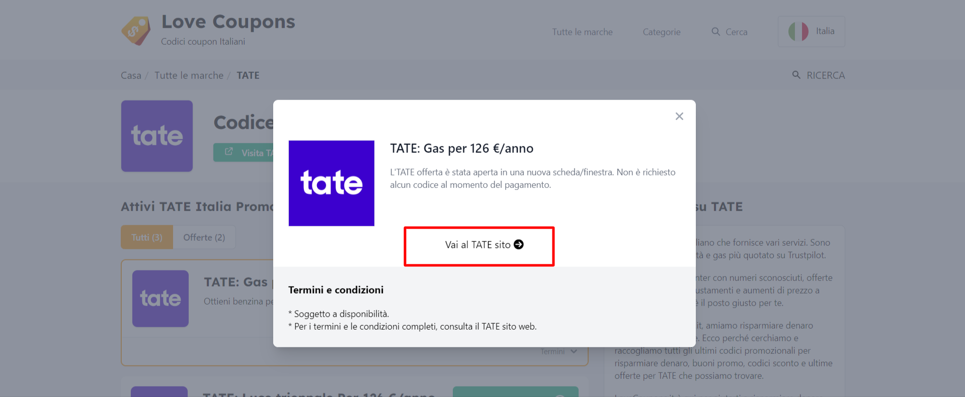This screenshot has height=397, width=965.
Task: Go to Casa in the breadcrumb
Action: click(131, 75)
